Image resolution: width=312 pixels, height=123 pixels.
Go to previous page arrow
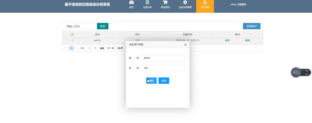66,48
